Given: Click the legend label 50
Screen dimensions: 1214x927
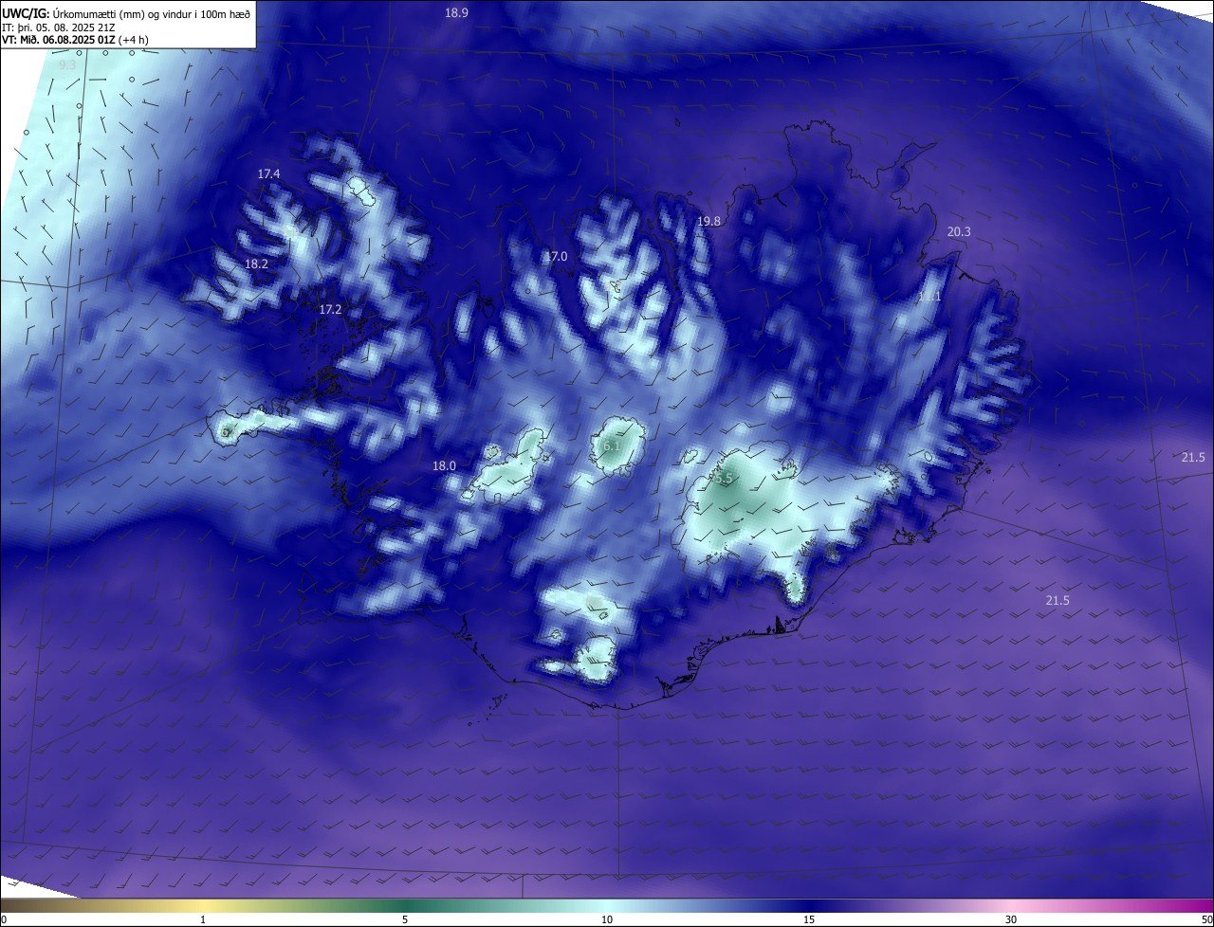Looking at the screenshot, I should coord(1205,919).
